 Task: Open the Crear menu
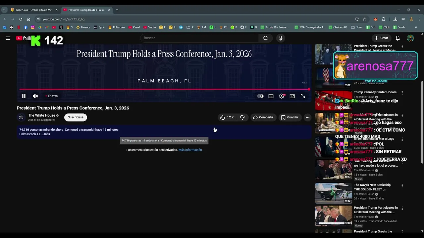[381, 38]
